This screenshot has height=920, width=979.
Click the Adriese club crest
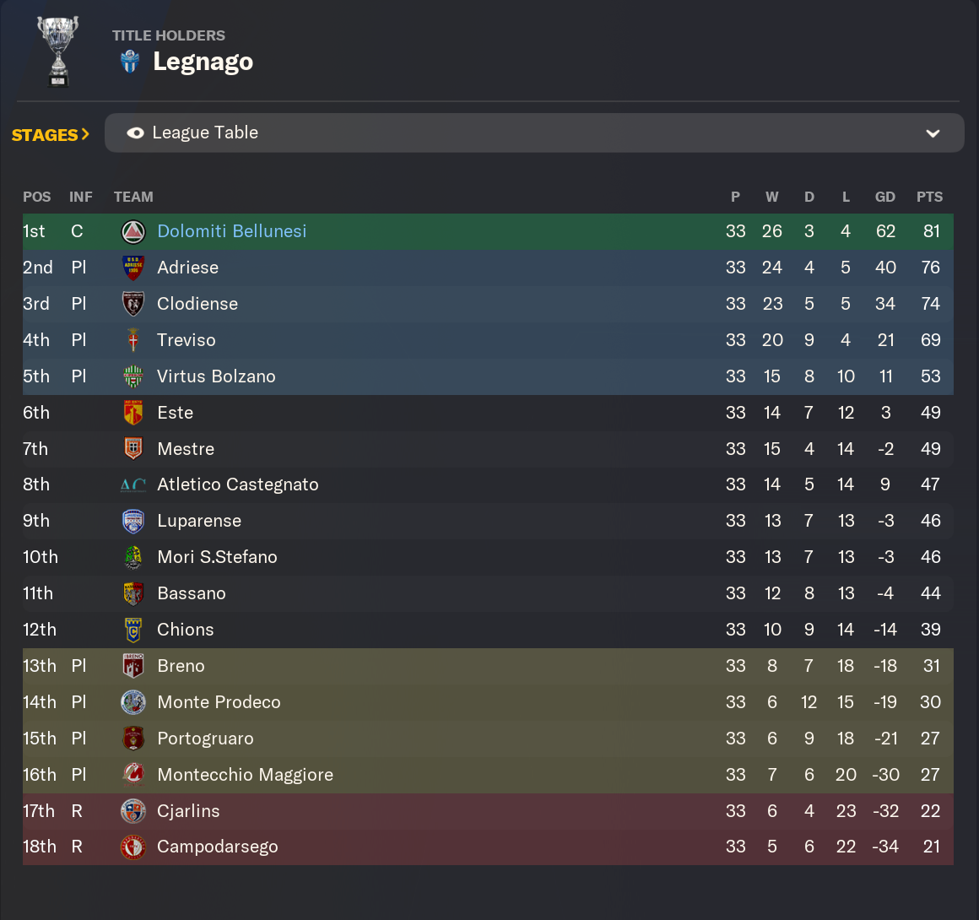133,268
